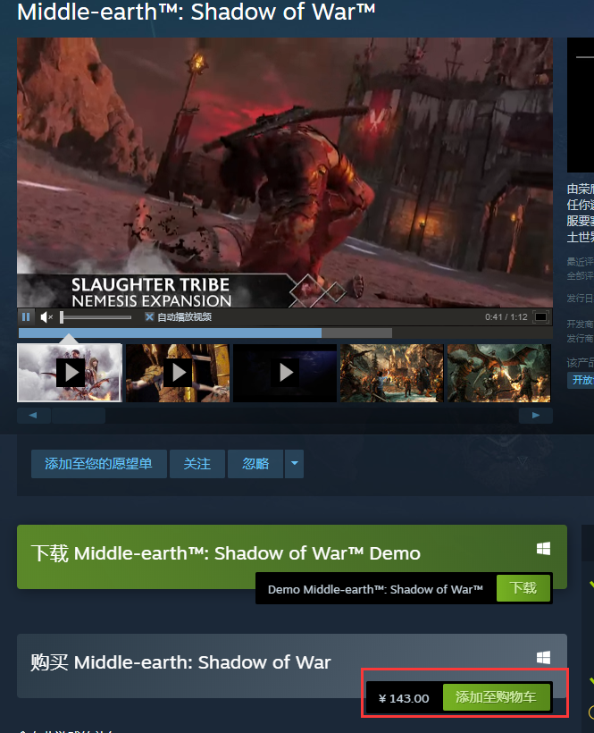The image size is (594, 733).
Task: Click the thumbnail strip left arrow
Action: tap(33, 415)
